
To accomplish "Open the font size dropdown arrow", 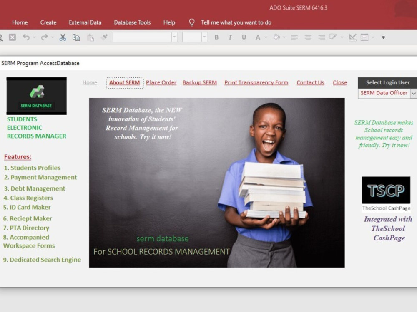I will pos(204,37).
